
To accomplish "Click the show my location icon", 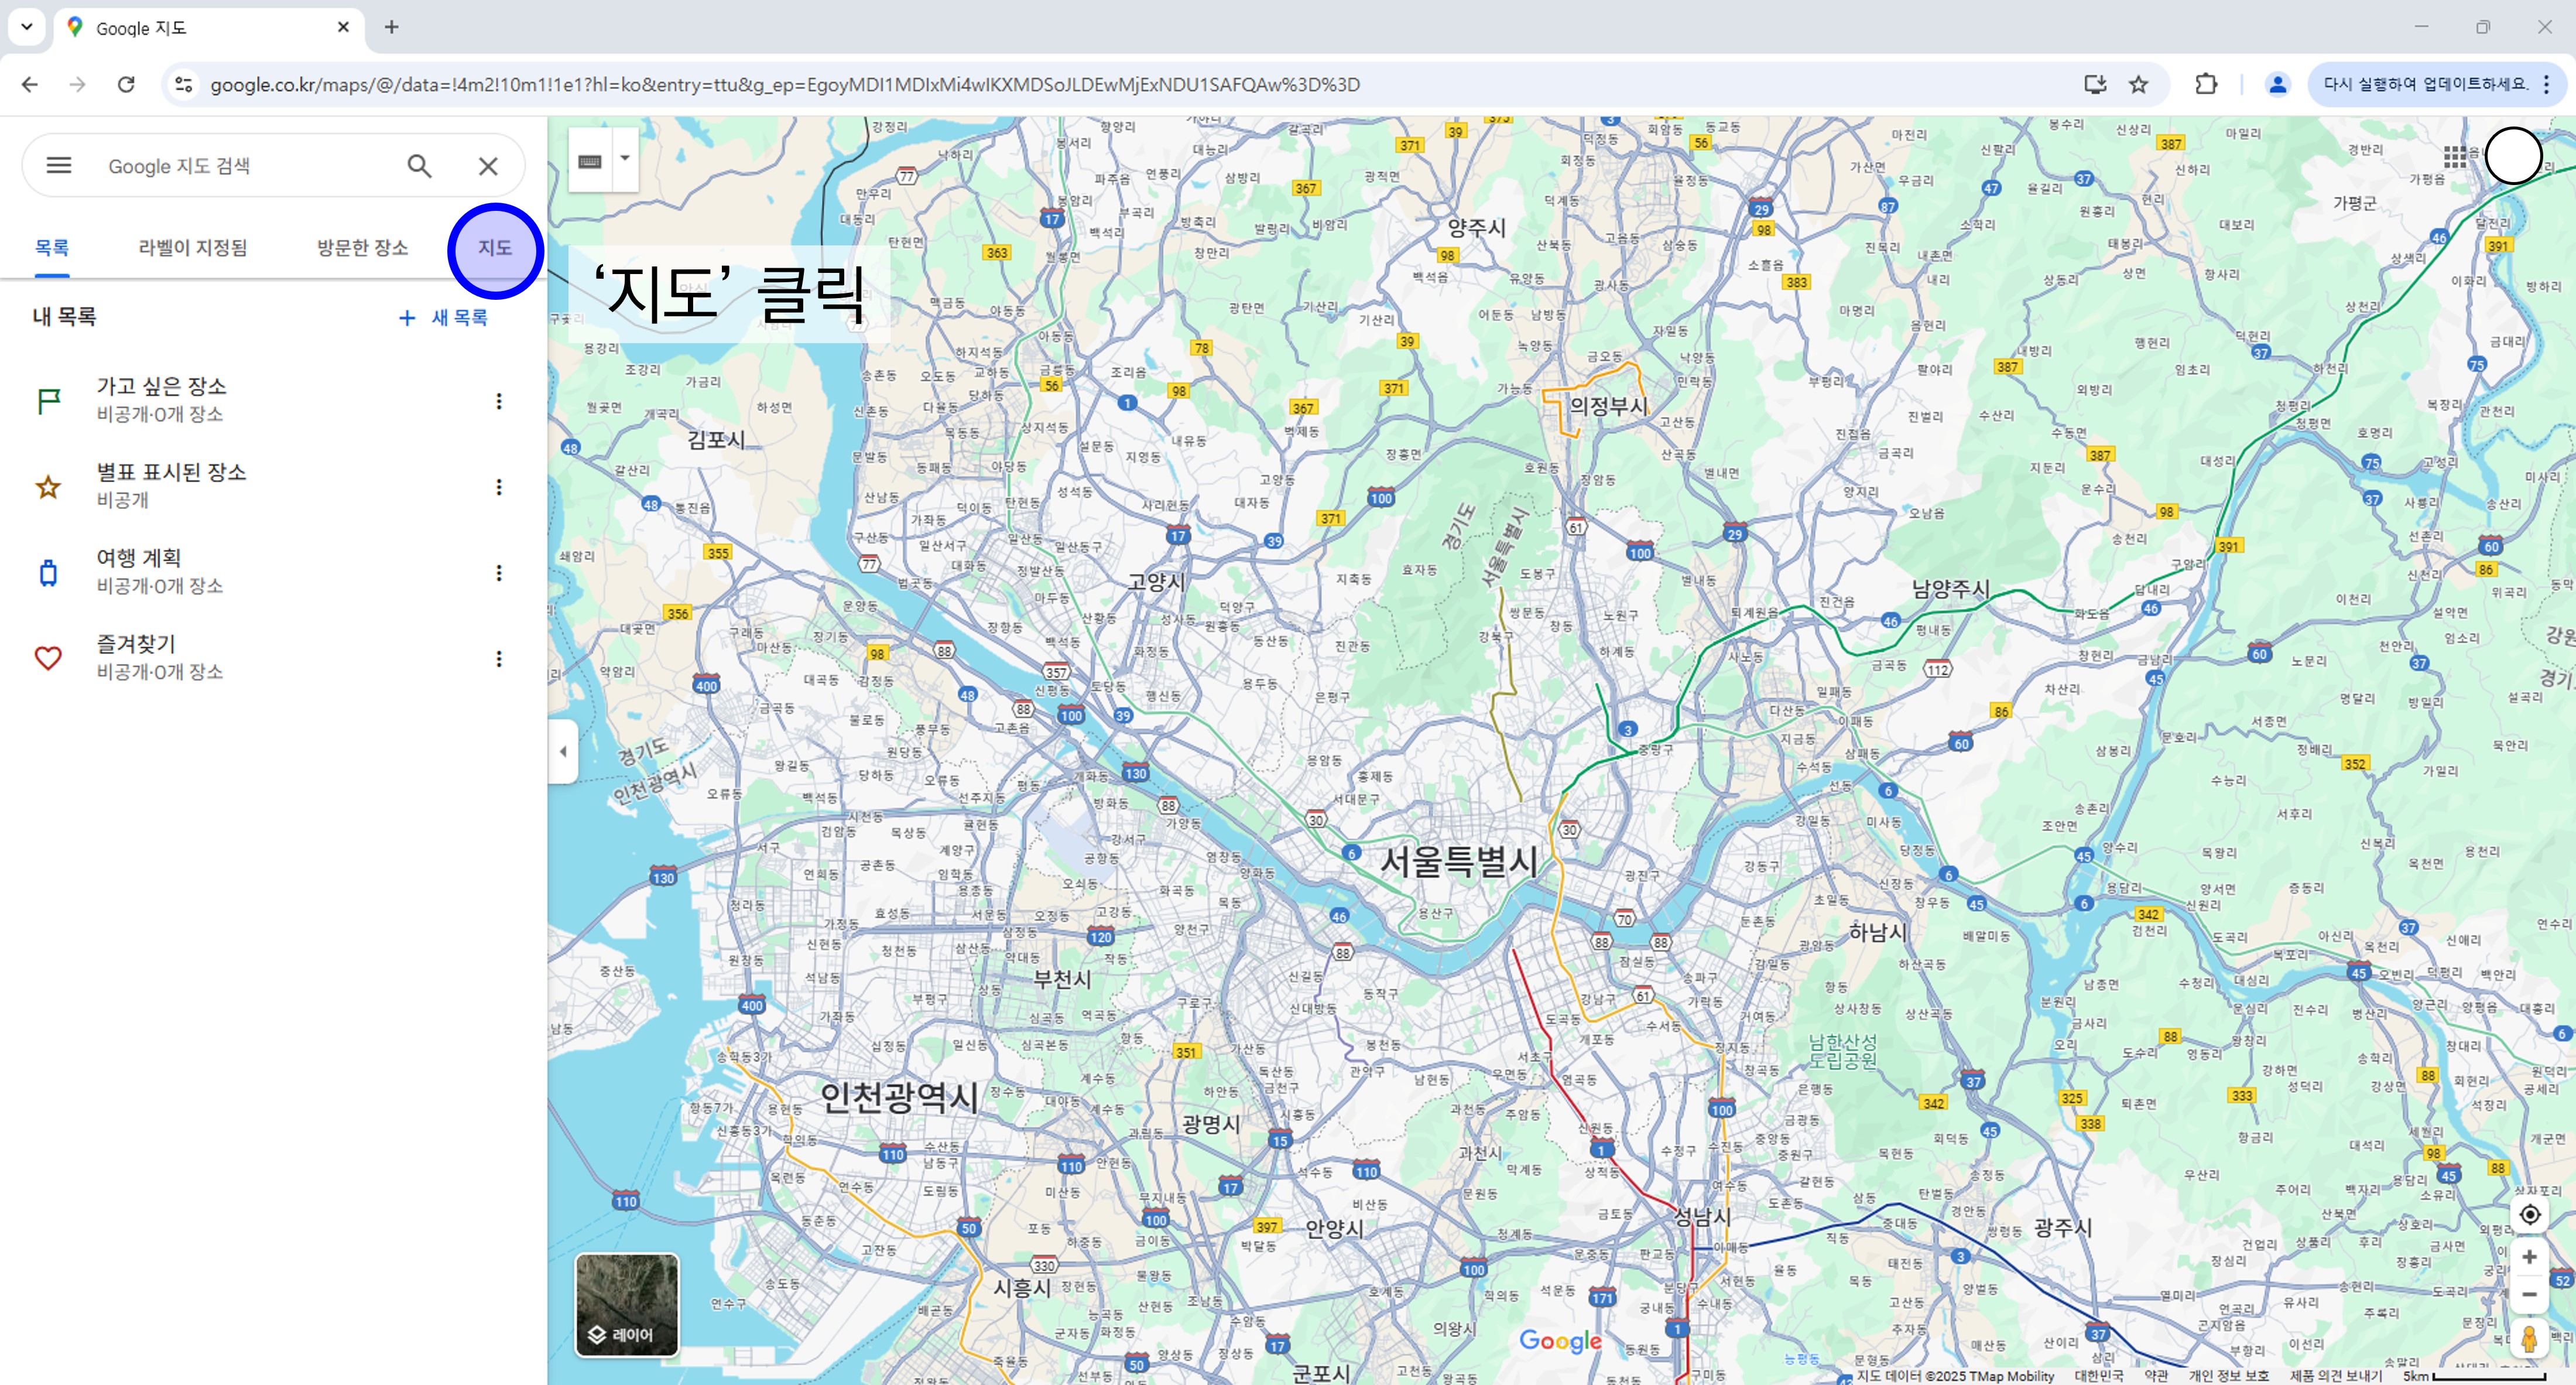I will click(2529, 1214).
